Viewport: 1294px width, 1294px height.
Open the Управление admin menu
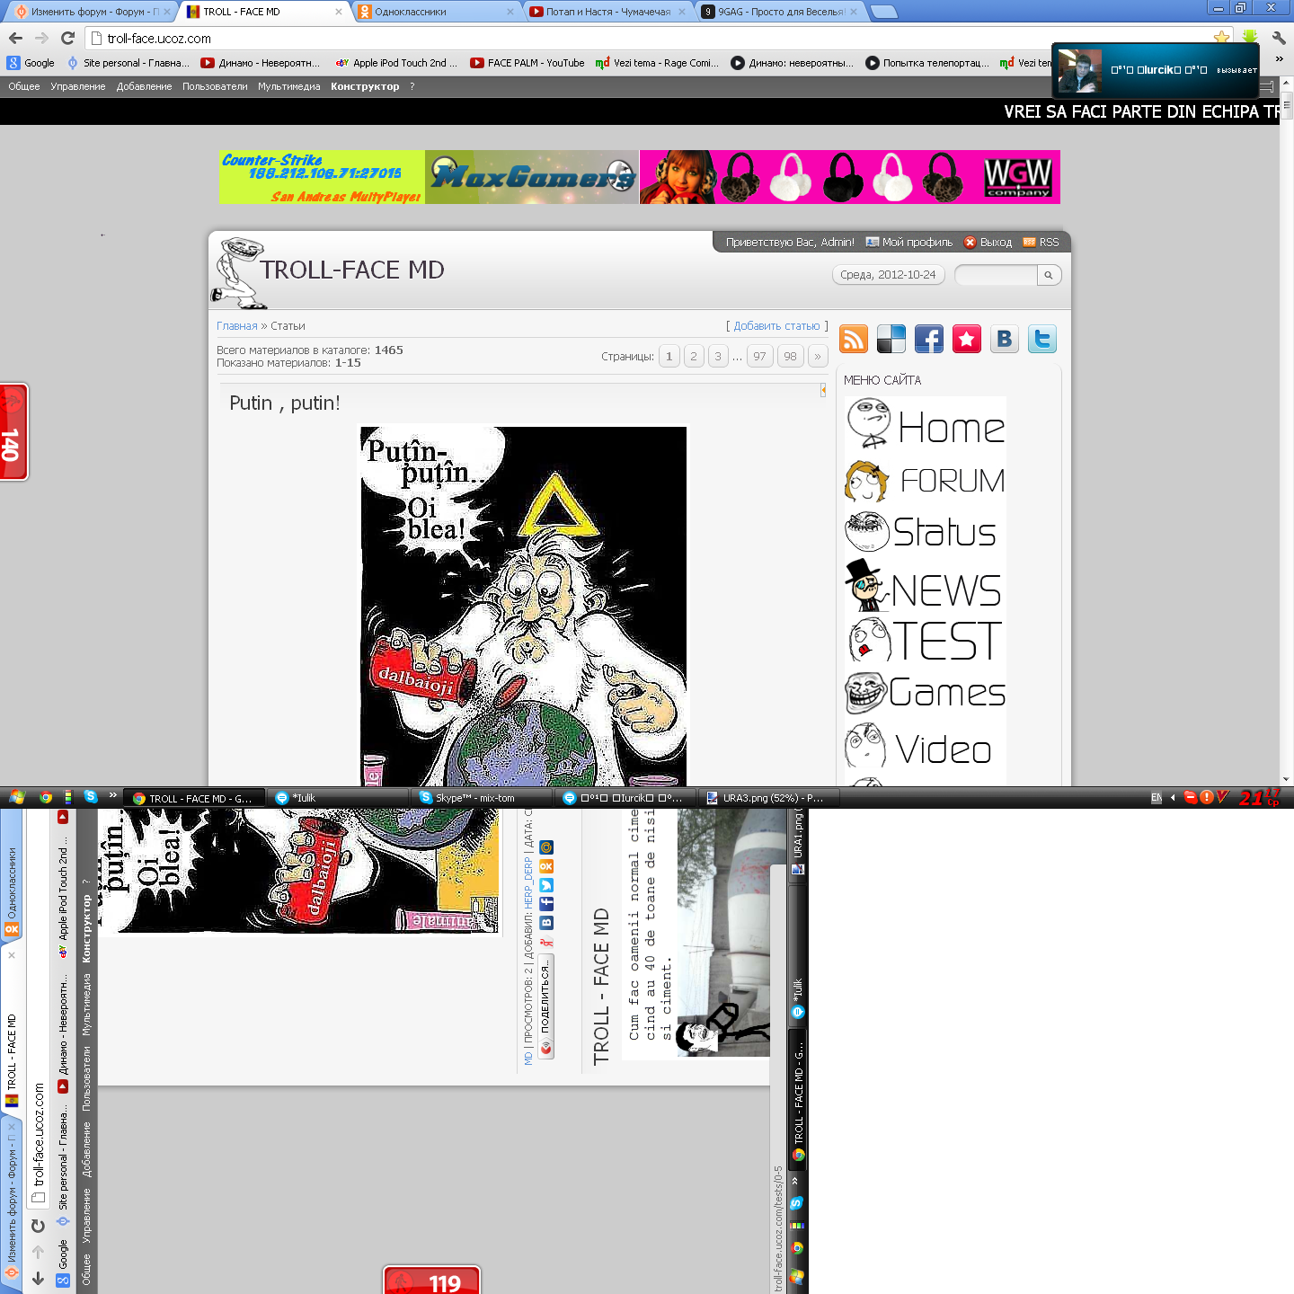point(77,86)
